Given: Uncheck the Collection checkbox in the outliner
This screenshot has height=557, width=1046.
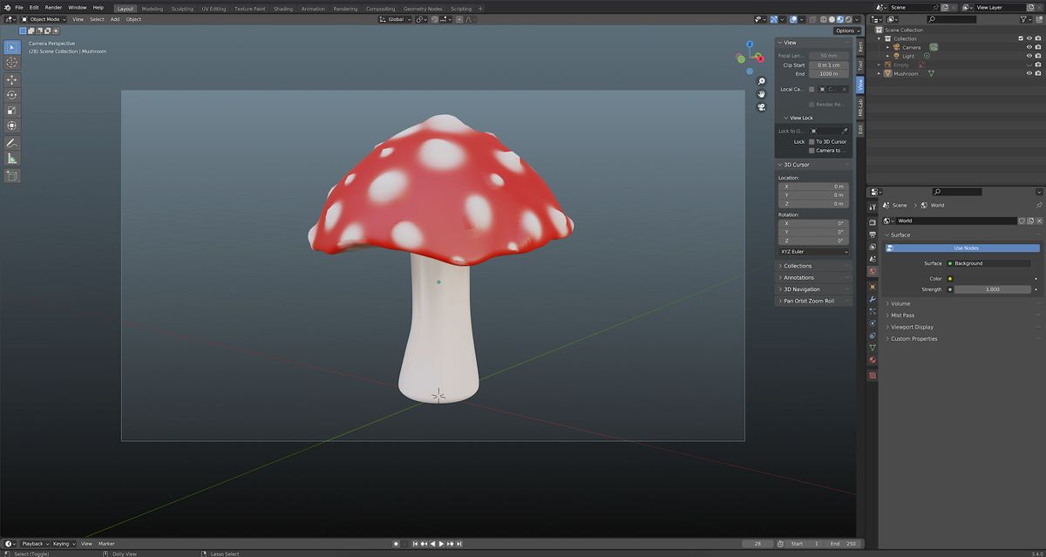Looking at the screenshot, I should pos(1021,38).
